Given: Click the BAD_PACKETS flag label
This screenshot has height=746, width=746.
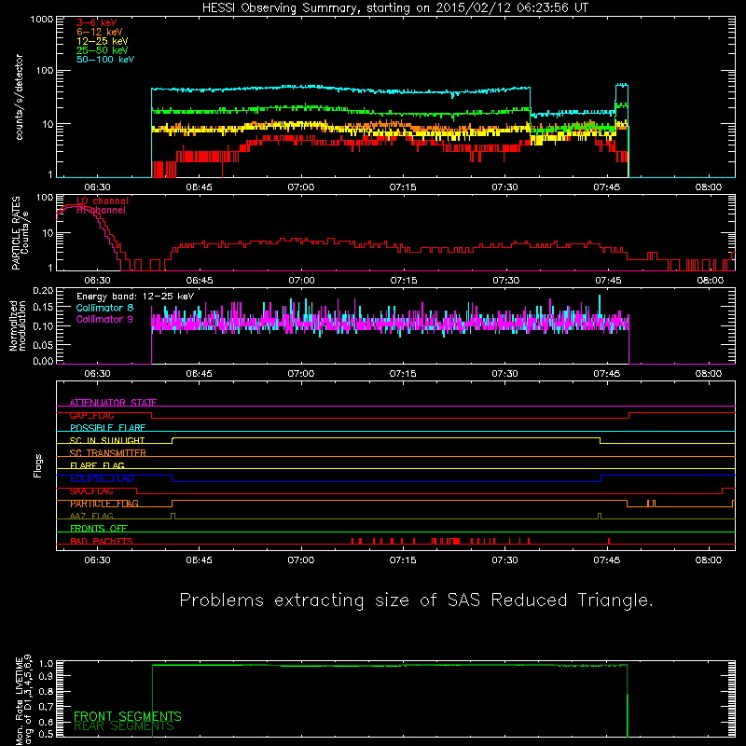Looking at the screenshot, I should coord(102,541).
